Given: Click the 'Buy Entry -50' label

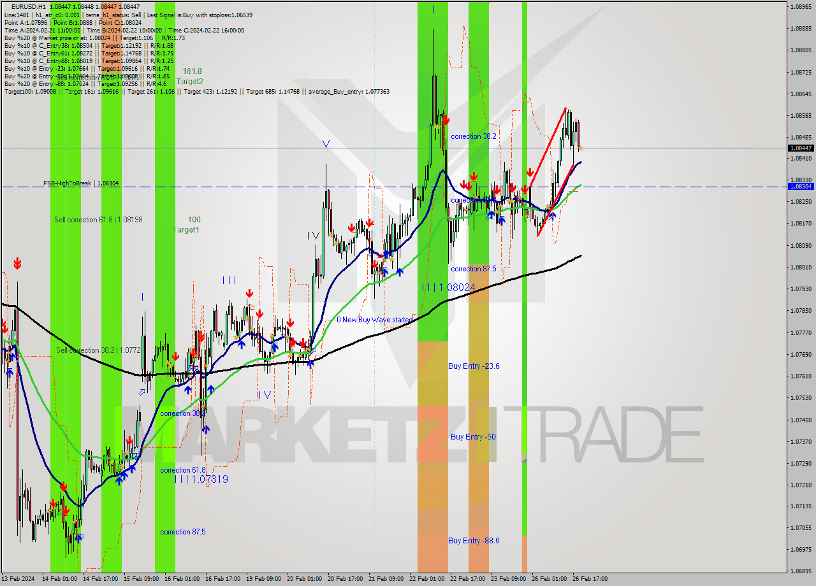Looking at the screenshot, I should pyautogui.click(x=473, y=437).
